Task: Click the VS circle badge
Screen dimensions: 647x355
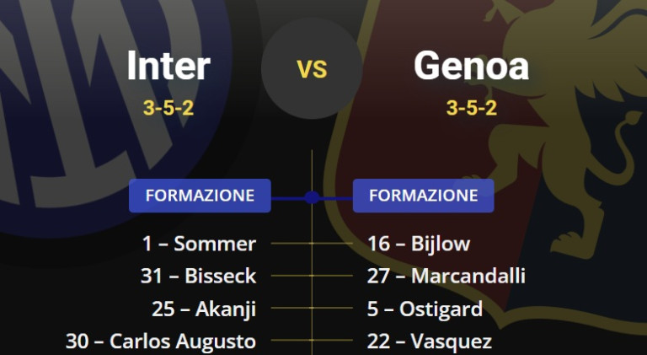Action: coord(311,68)
